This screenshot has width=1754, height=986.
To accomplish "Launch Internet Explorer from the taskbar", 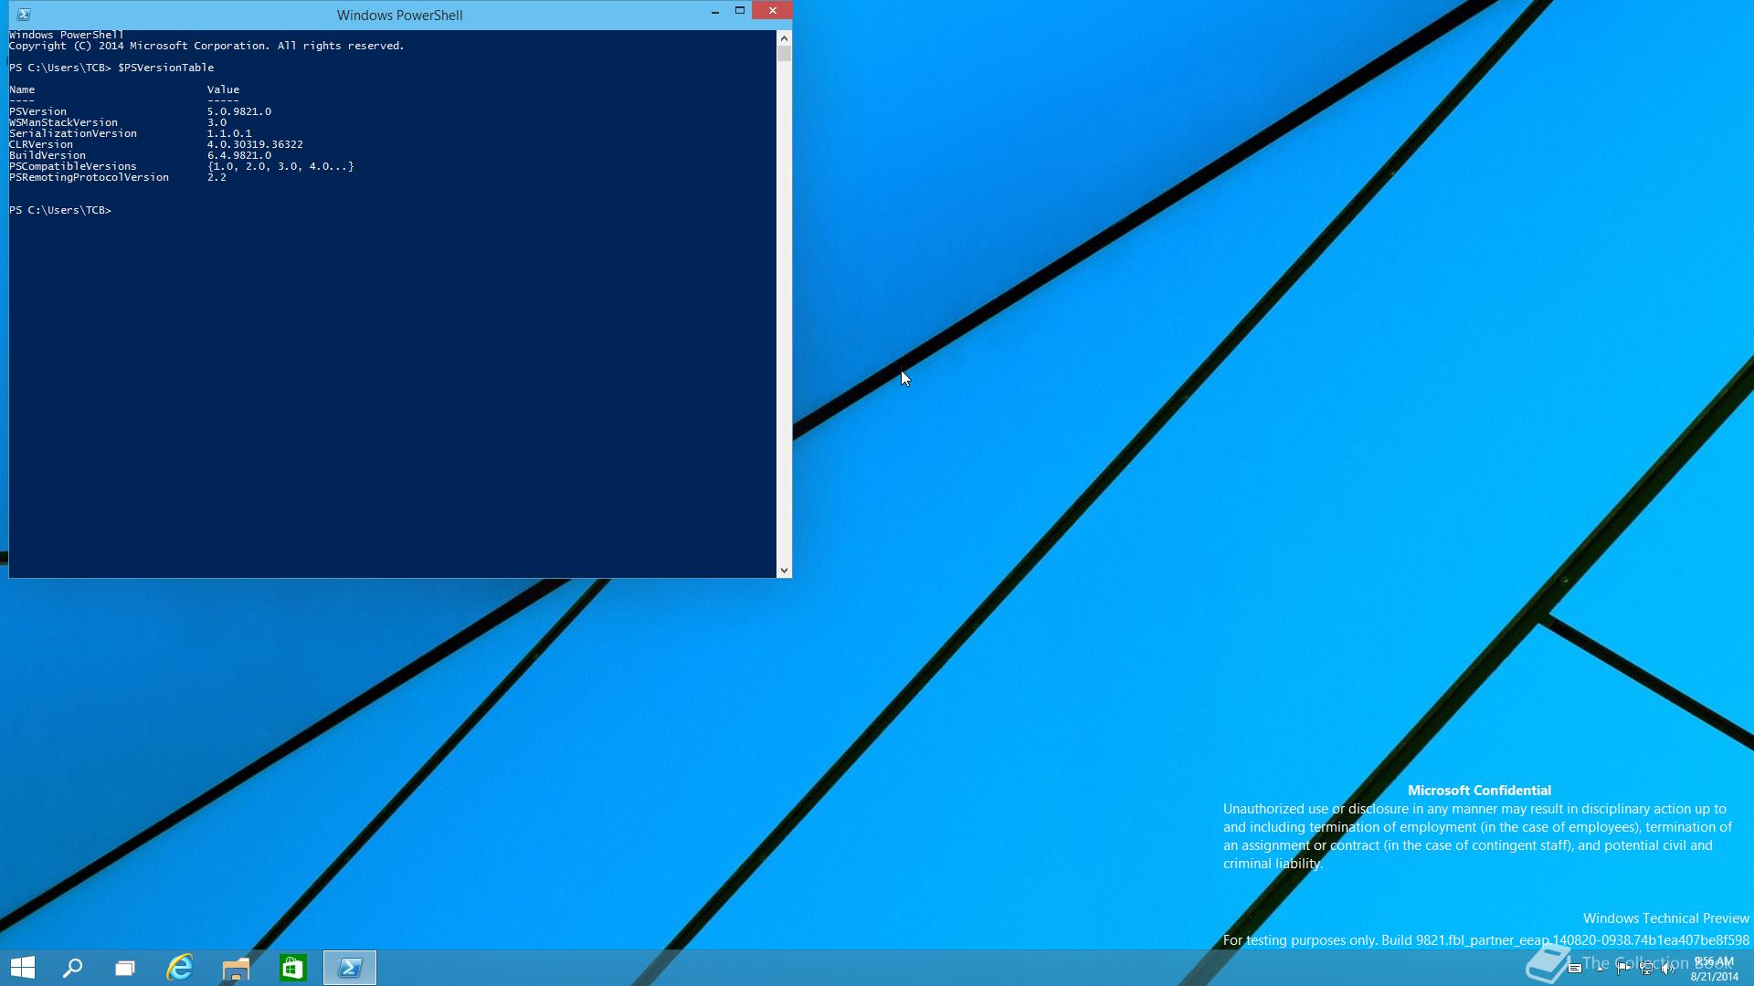I will coord(180,968).
